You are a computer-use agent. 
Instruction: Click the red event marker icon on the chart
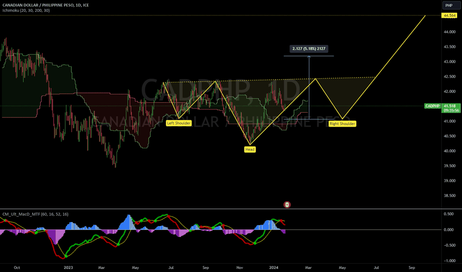tap(287, 205)
